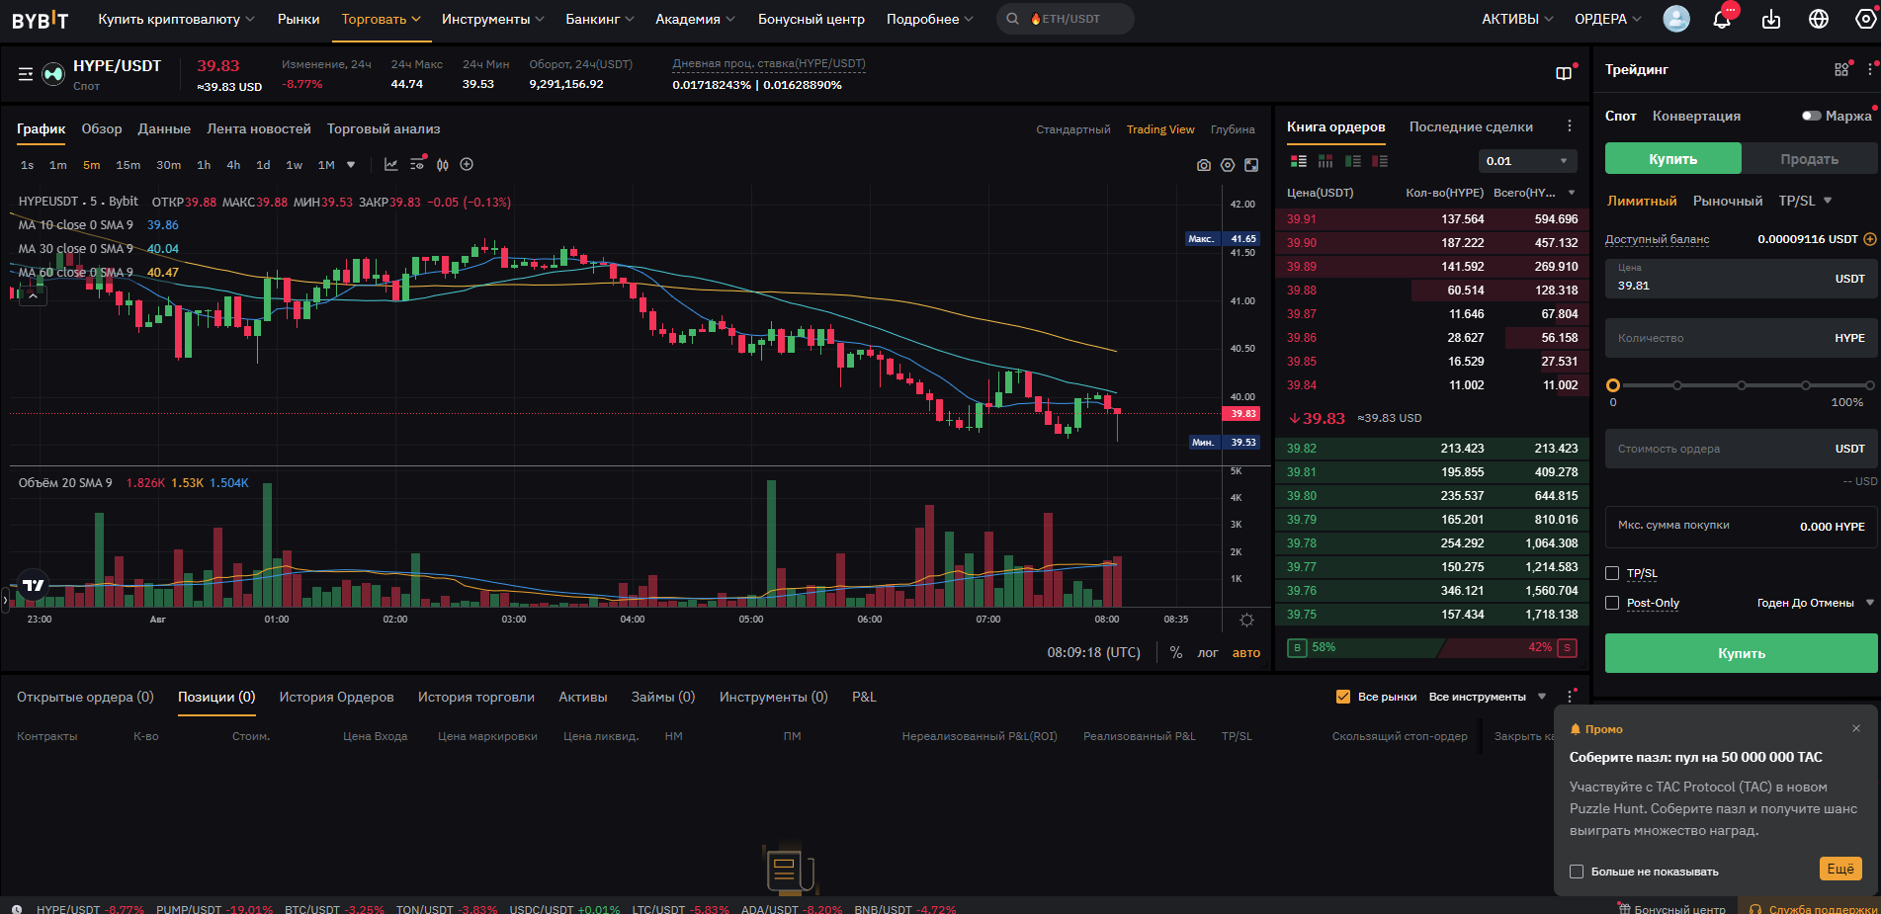
Task: Open the История Ордеров tab
Action: click(336, 697)
